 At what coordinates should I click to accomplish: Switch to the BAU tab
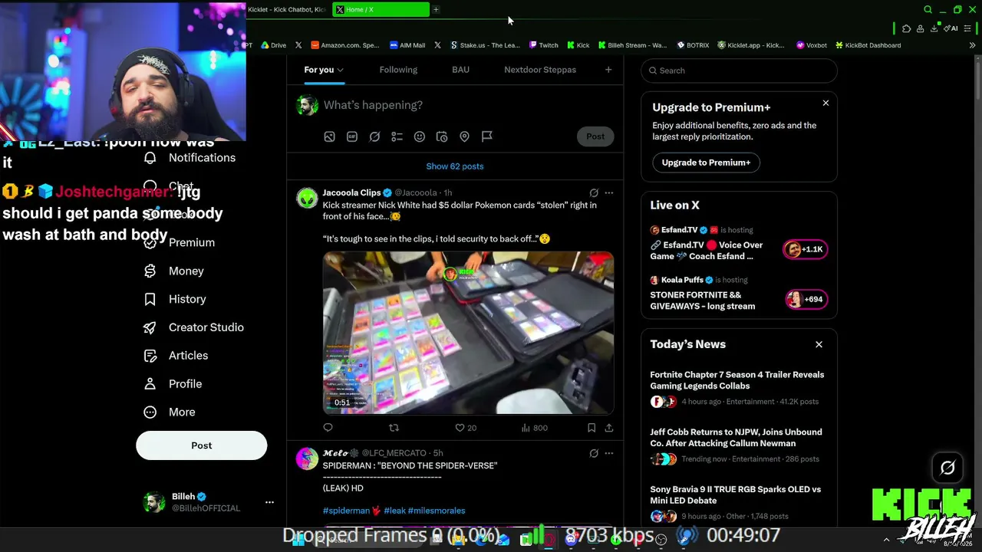coord(460,70)
